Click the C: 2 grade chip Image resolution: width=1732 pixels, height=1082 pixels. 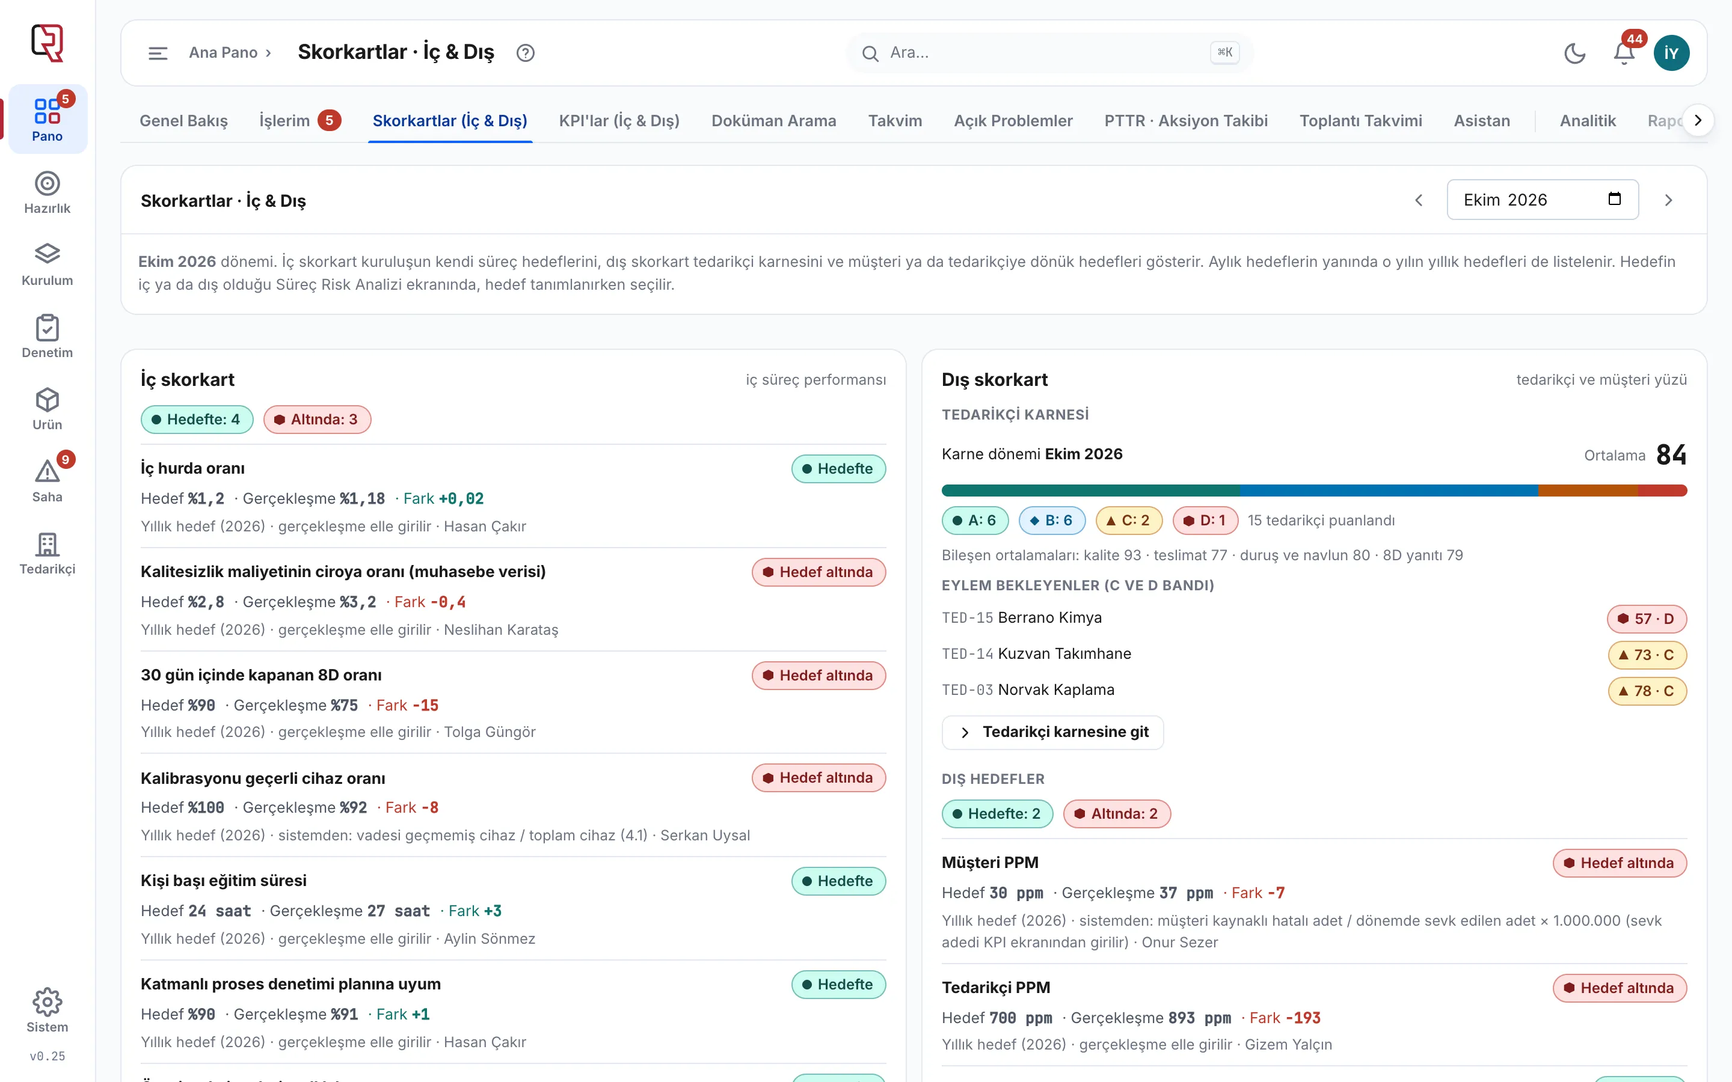click(1129, 520)
